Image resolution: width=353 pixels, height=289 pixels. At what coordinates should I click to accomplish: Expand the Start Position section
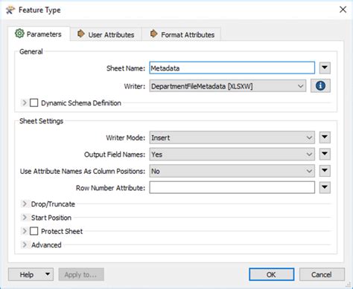pyautogui.click(x=25, y=218)
